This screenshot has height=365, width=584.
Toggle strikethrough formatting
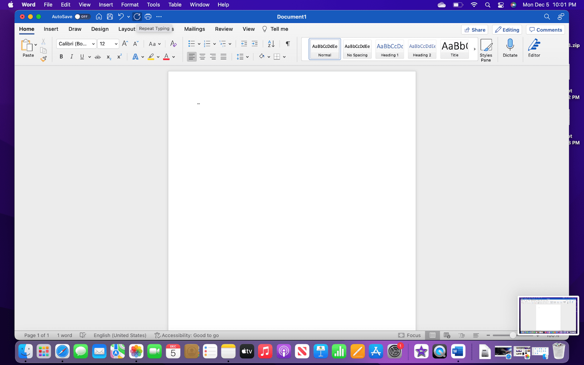pos(97,57)
